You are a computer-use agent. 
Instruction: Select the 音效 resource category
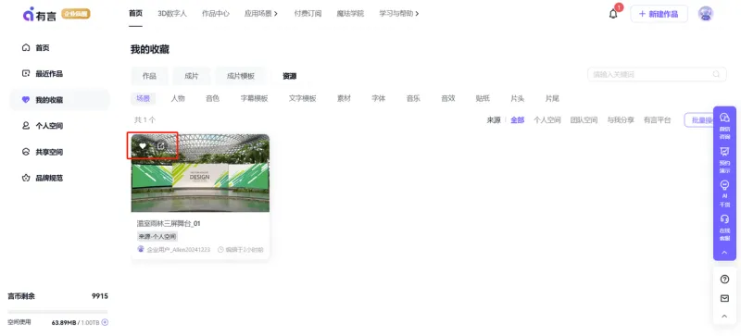pyautogui.click(x=448, y=98)
